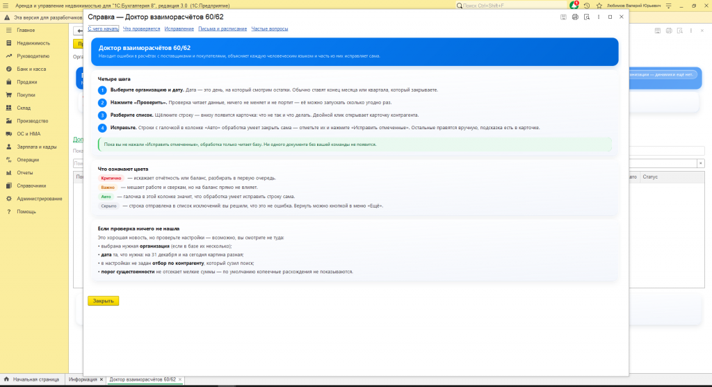Switch to Информация tab
The width and height of the screenshot is (712, 387).
(83, 379)
